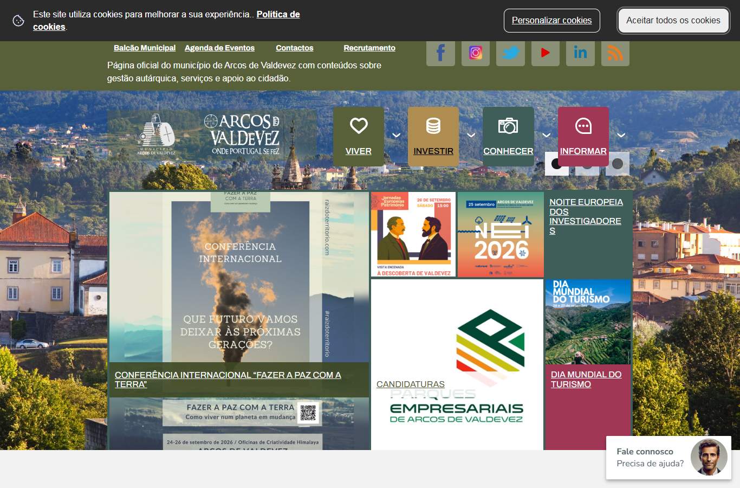
Task: Click the Dia Mundial do Turismo photo
Action: (x=588, y=322)
